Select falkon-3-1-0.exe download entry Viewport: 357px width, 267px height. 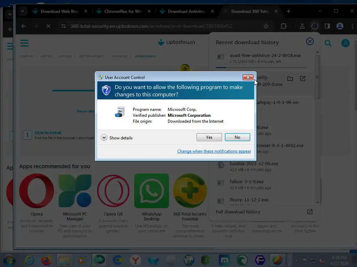click(261, 184)
